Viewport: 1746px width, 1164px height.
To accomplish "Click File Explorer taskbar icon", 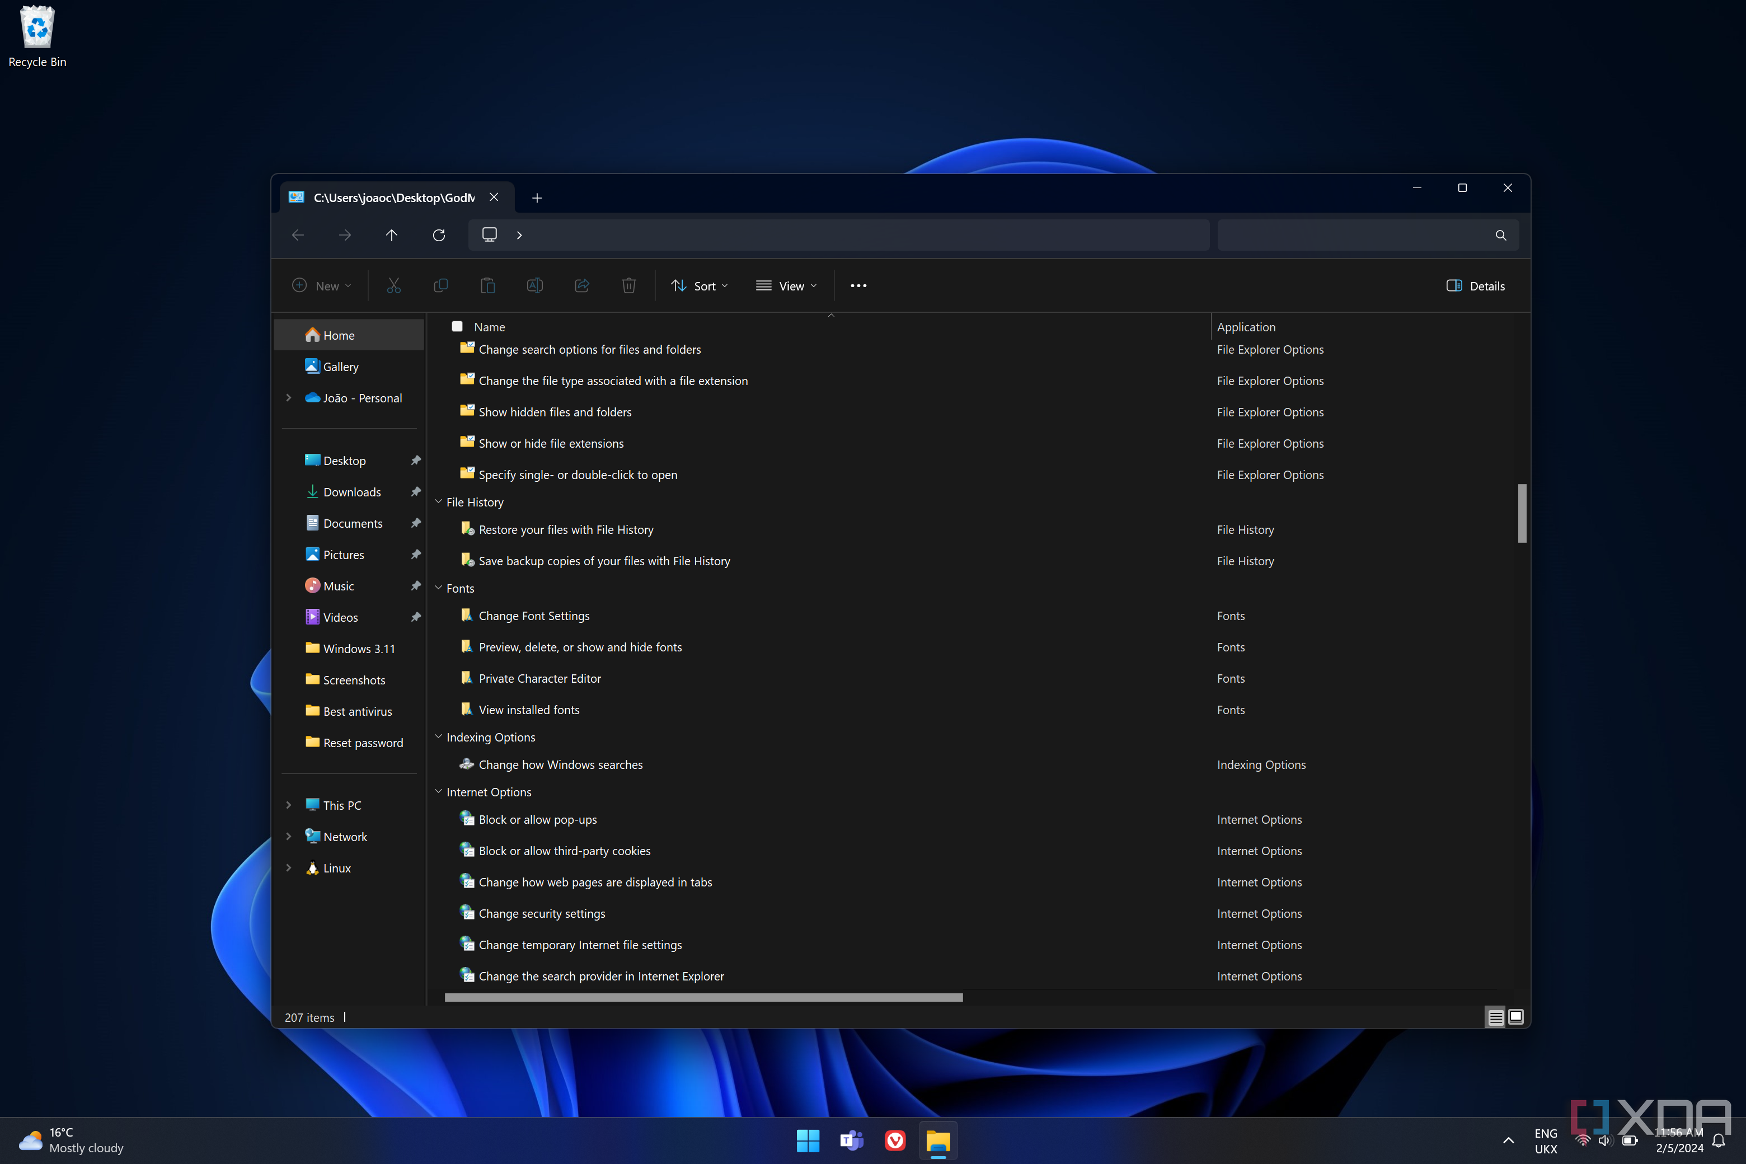I will click(x=938, y=1140).
